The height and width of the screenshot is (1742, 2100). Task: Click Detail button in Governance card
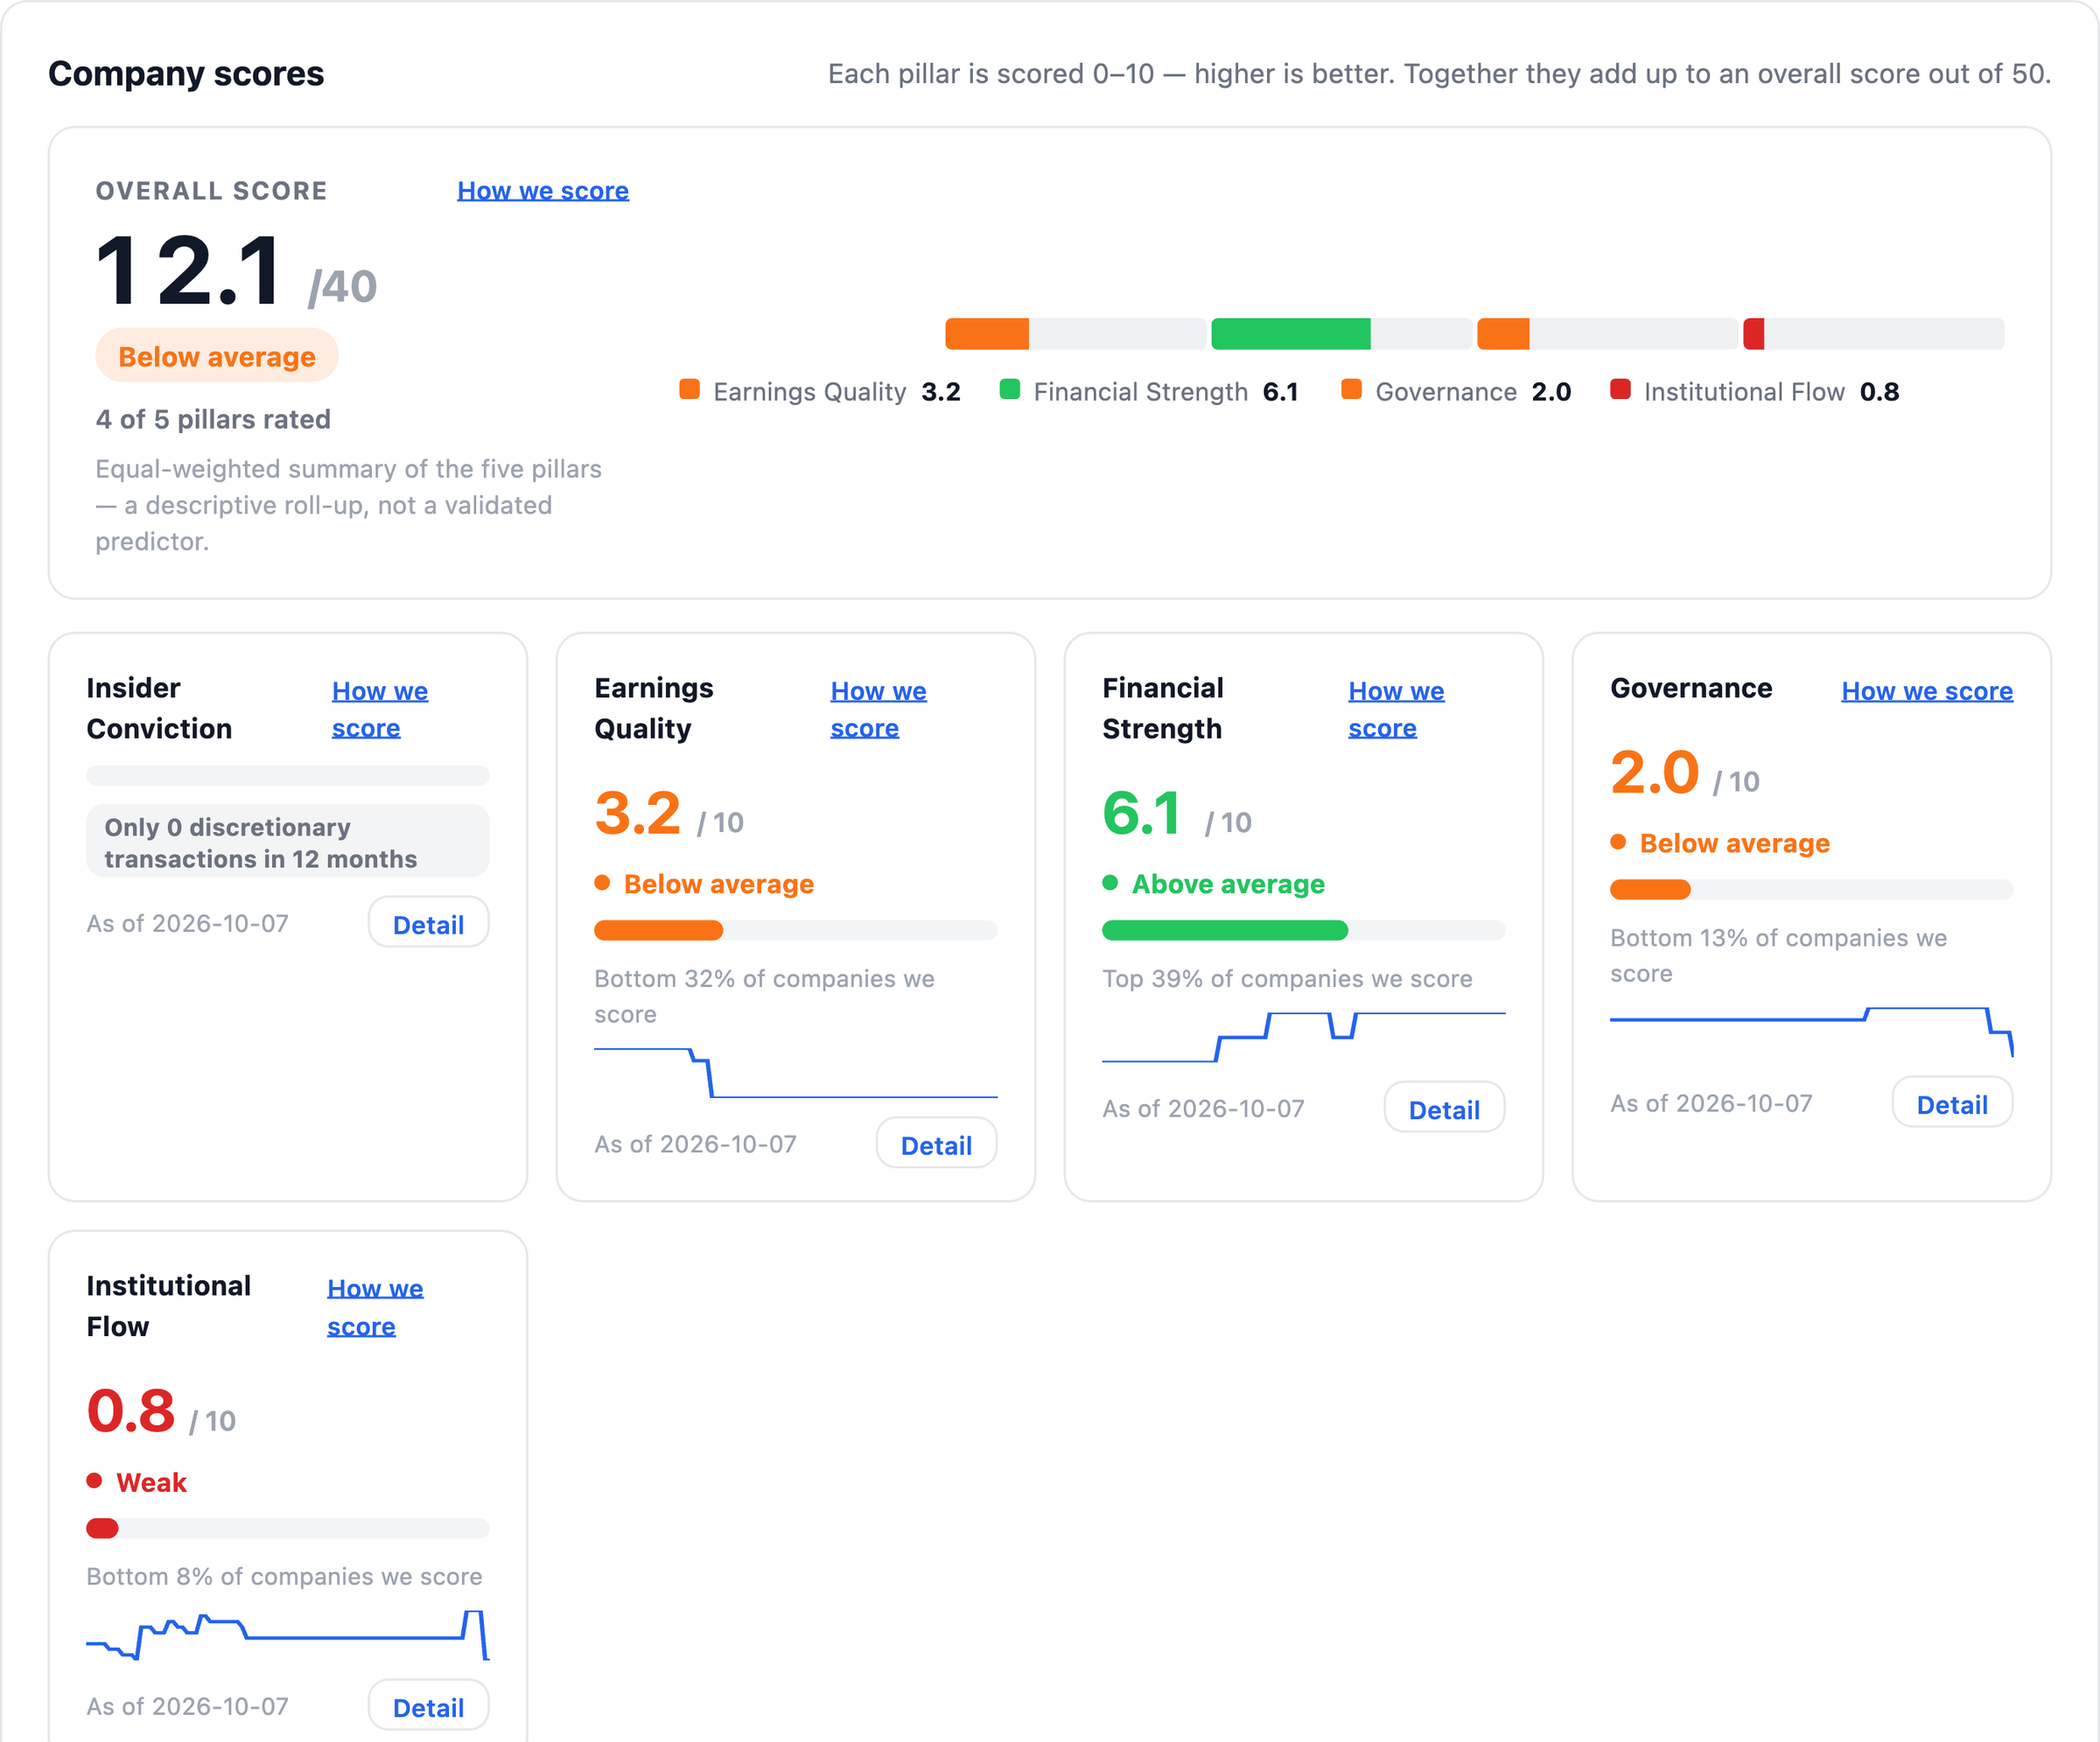[x=1952, y=1103]
